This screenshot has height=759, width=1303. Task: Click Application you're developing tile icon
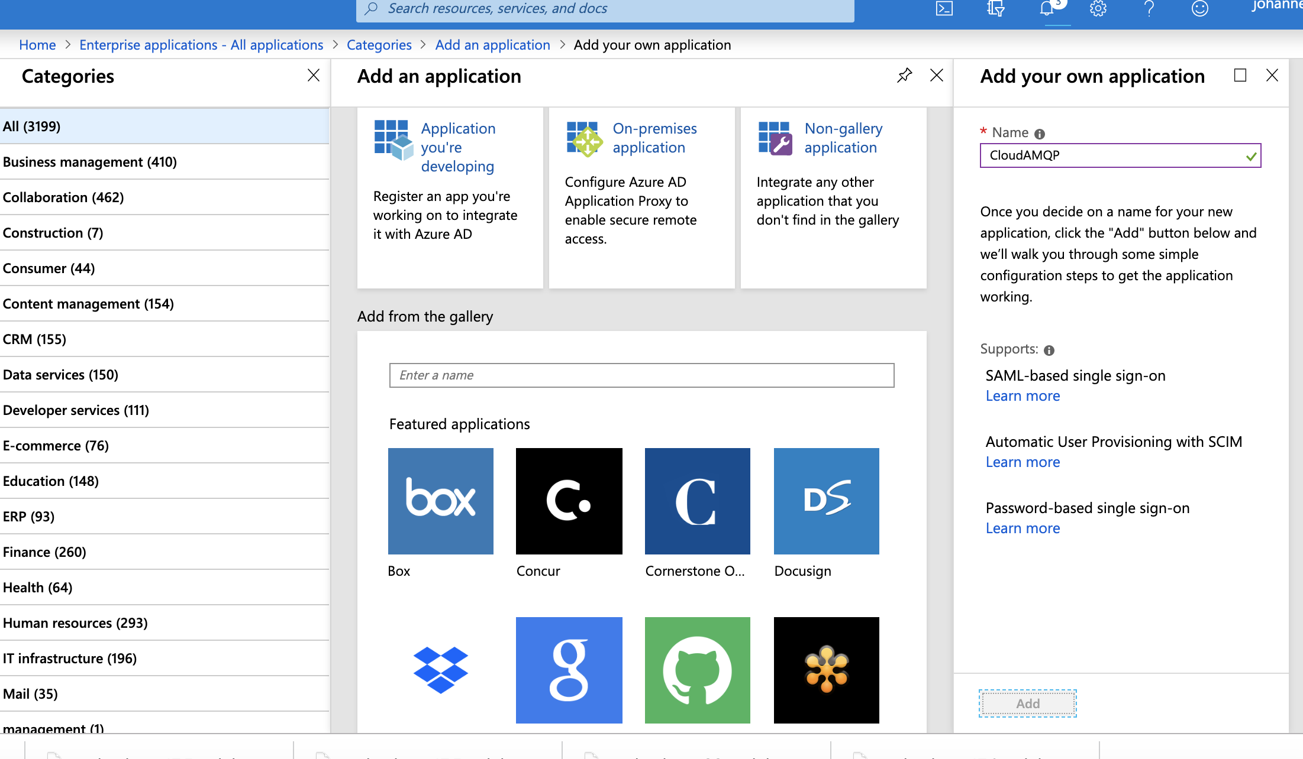coord(394,140)
